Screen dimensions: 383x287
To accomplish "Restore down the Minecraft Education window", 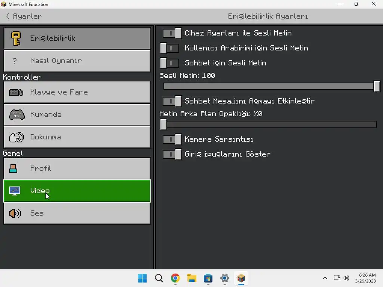I will (356, 4).
